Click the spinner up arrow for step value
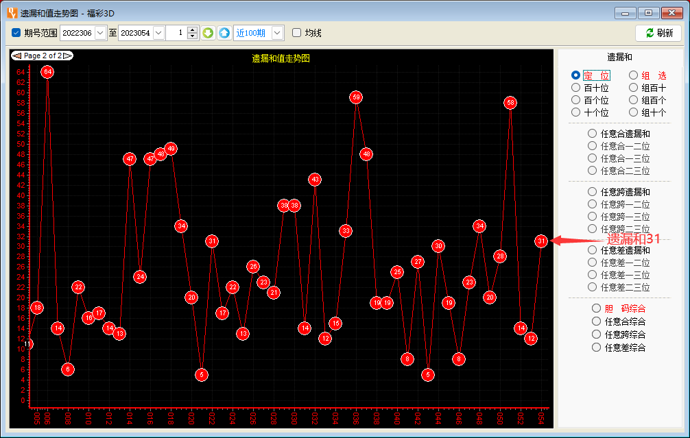This screenshot has height=438, width=690. coord(192,29)
